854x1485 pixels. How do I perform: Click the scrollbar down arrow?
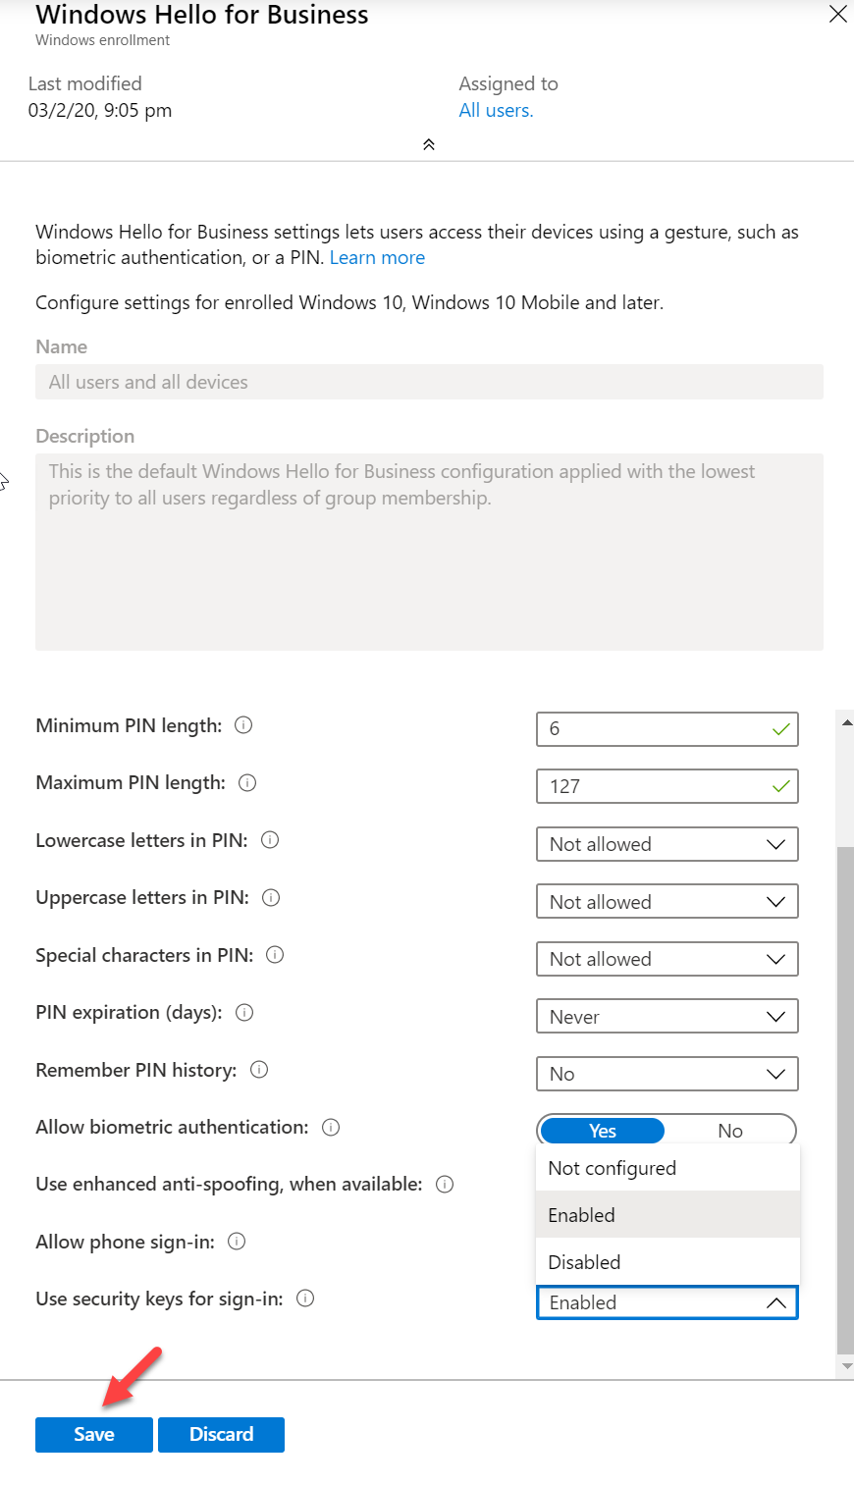[846, 1365]
